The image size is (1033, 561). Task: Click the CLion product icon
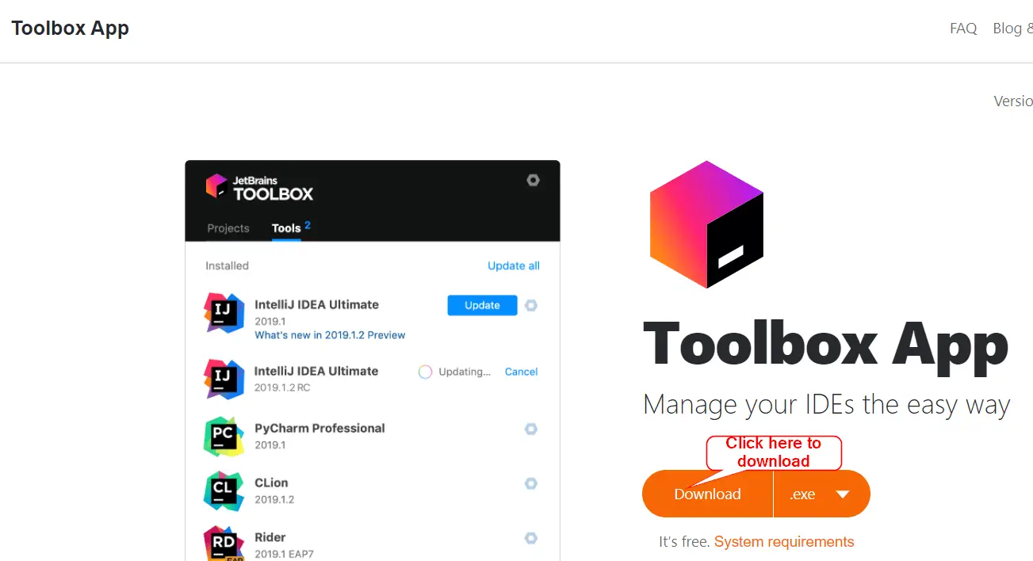point(224,491)
